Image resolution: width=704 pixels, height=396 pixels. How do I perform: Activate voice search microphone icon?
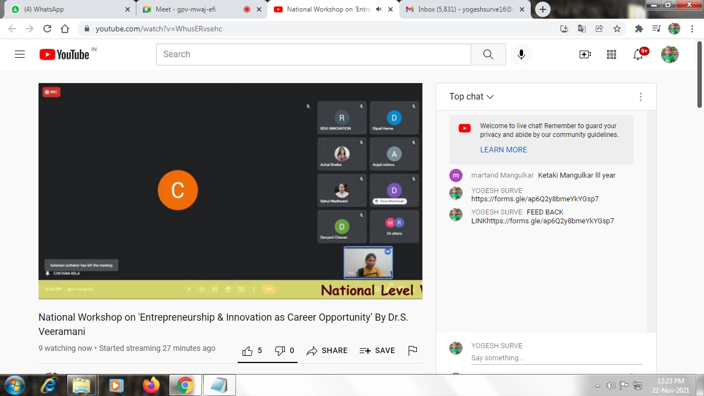click(x=521, y=54)
